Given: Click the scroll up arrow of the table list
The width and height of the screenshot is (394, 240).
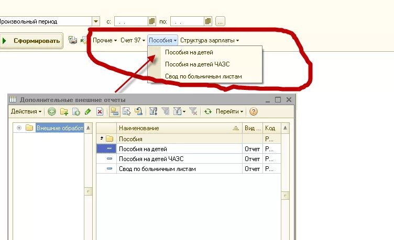Looking at the screenshot, I should coord(285,128).
